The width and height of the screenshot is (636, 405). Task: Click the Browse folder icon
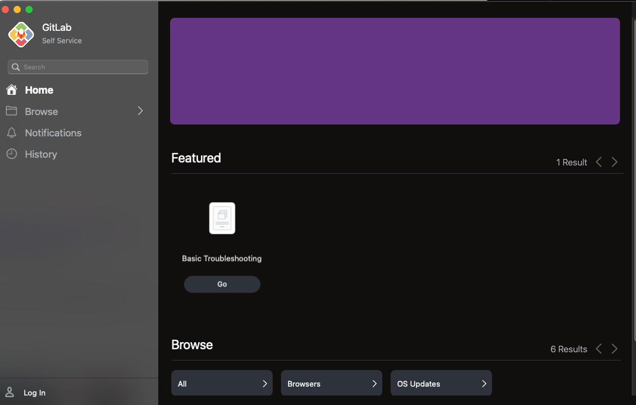(11, 111)
